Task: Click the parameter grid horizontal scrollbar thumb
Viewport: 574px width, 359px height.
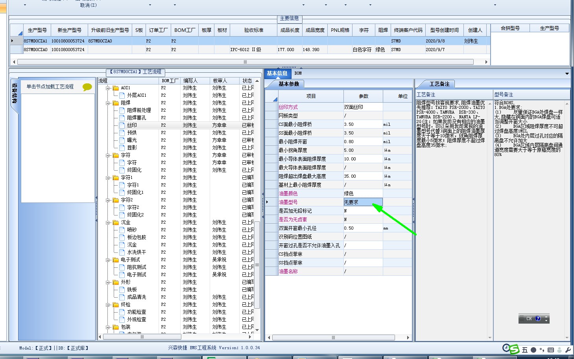Action: tap(333, 337)
